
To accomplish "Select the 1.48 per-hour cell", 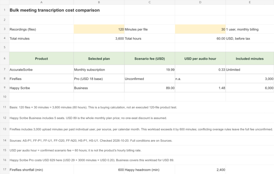I will click(x=200, y=88).
